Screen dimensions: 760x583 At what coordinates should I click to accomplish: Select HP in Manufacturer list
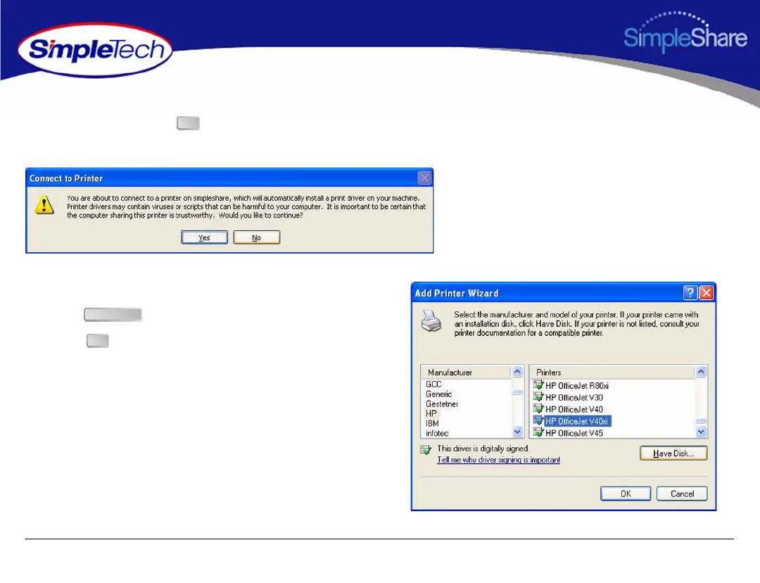431,413
